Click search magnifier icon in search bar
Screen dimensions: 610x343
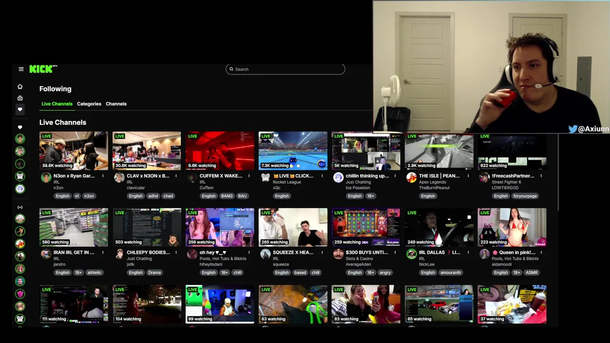pos(231,69)
